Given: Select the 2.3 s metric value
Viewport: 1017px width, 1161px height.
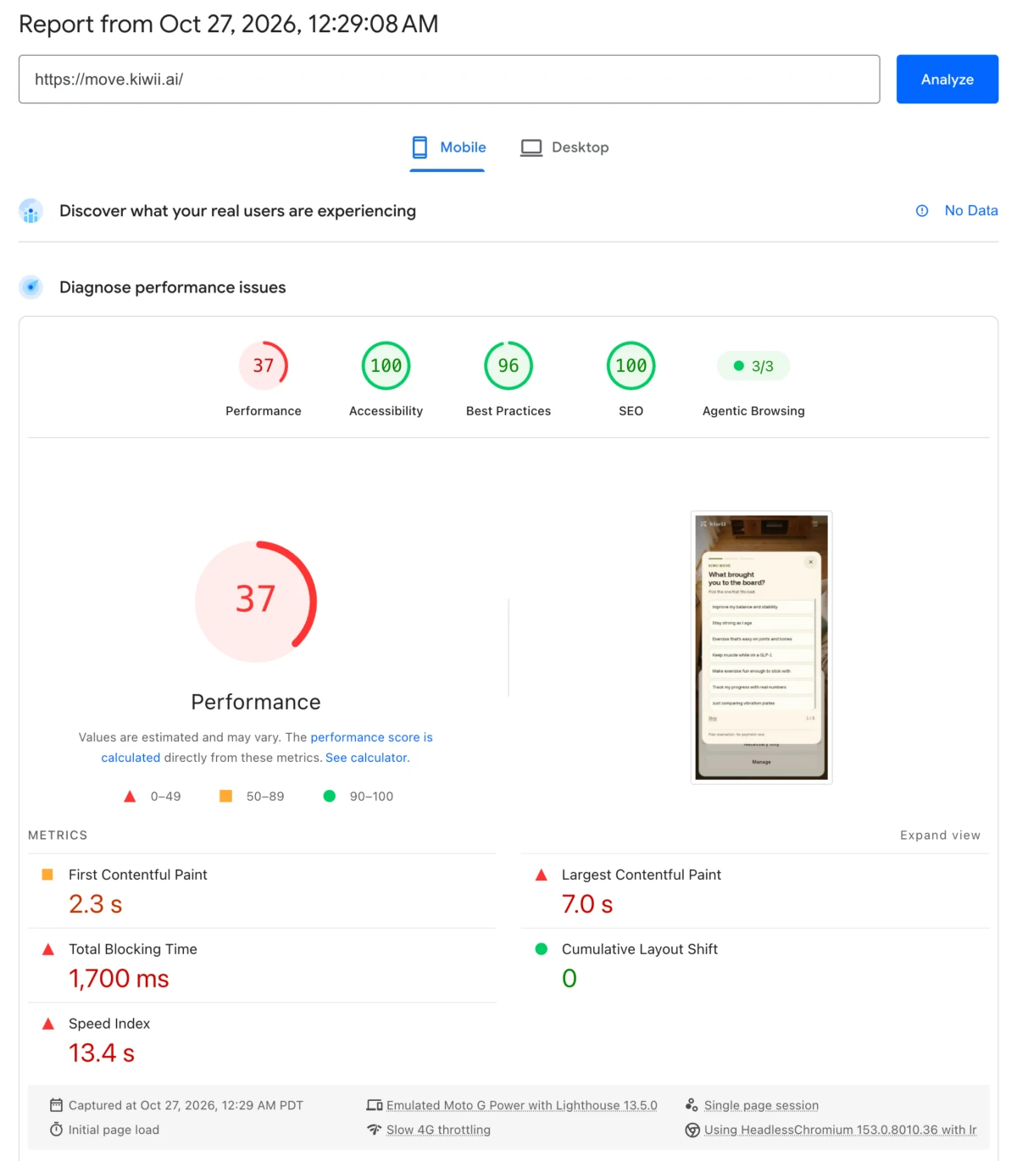Looking at the screenshot, I should 96,904.
